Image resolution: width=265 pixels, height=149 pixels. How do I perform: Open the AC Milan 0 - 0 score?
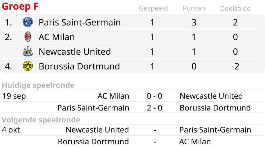click(155, 96)
